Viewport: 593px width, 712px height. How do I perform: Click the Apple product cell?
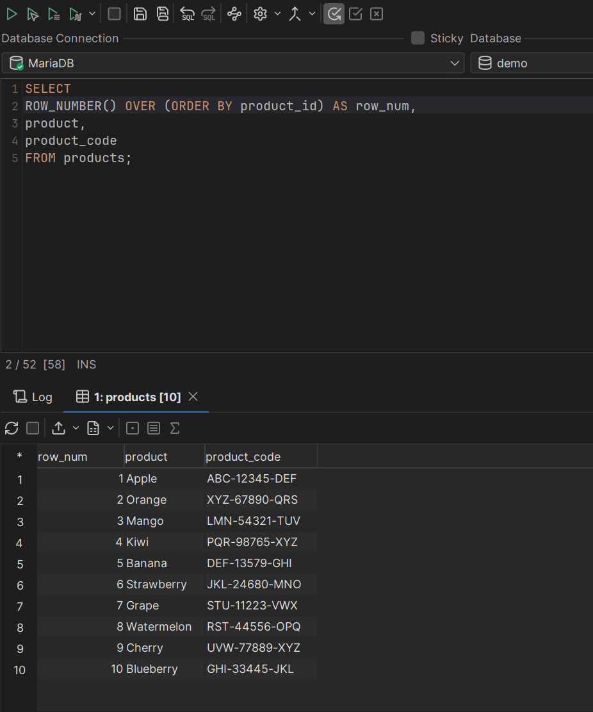click(x=165, y=479)
